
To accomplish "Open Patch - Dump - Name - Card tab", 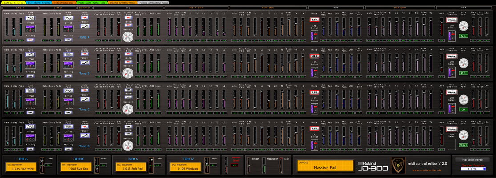I will [92, 2].
